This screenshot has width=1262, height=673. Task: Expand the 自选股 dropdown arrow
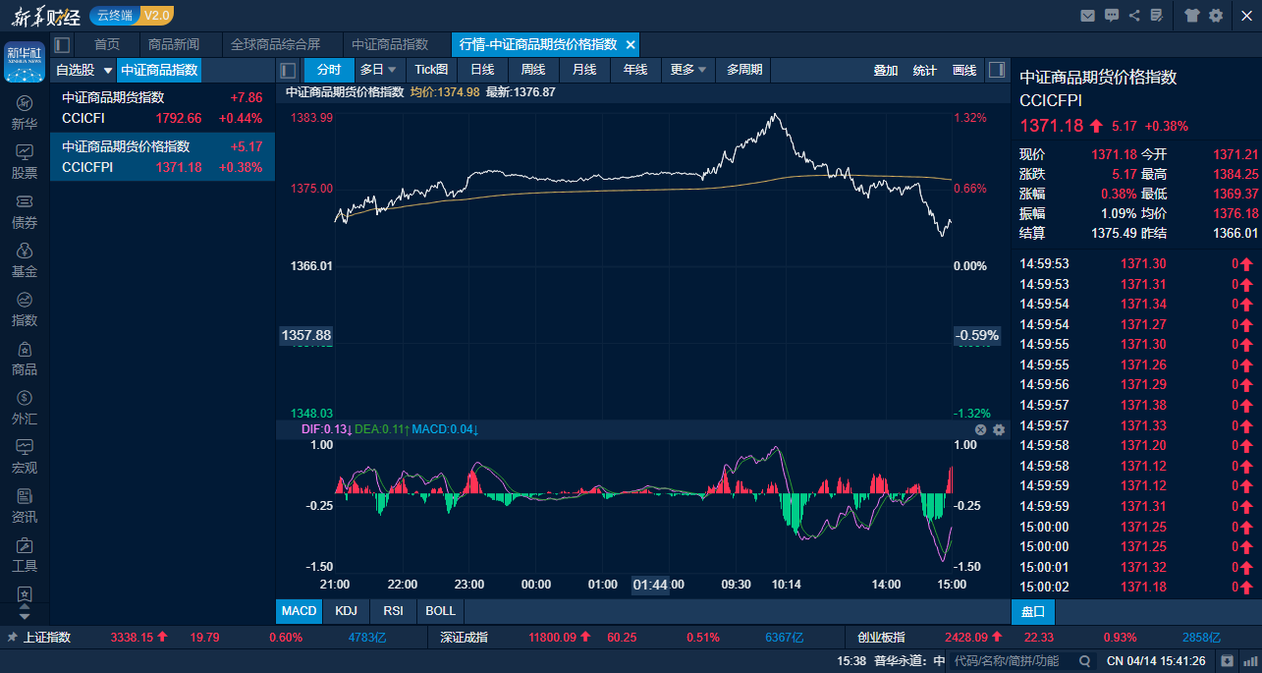point(108,71)
